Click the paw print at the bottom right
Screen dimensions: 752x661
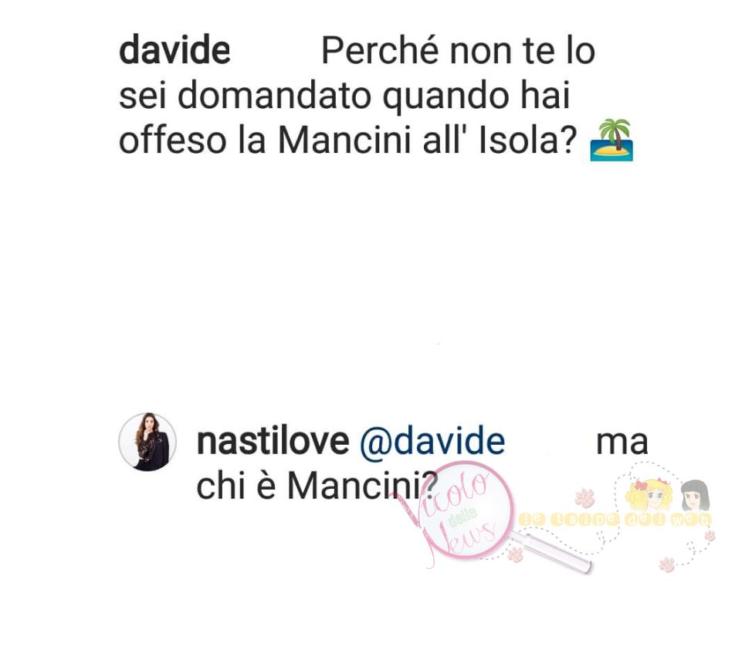coord(666,564)
